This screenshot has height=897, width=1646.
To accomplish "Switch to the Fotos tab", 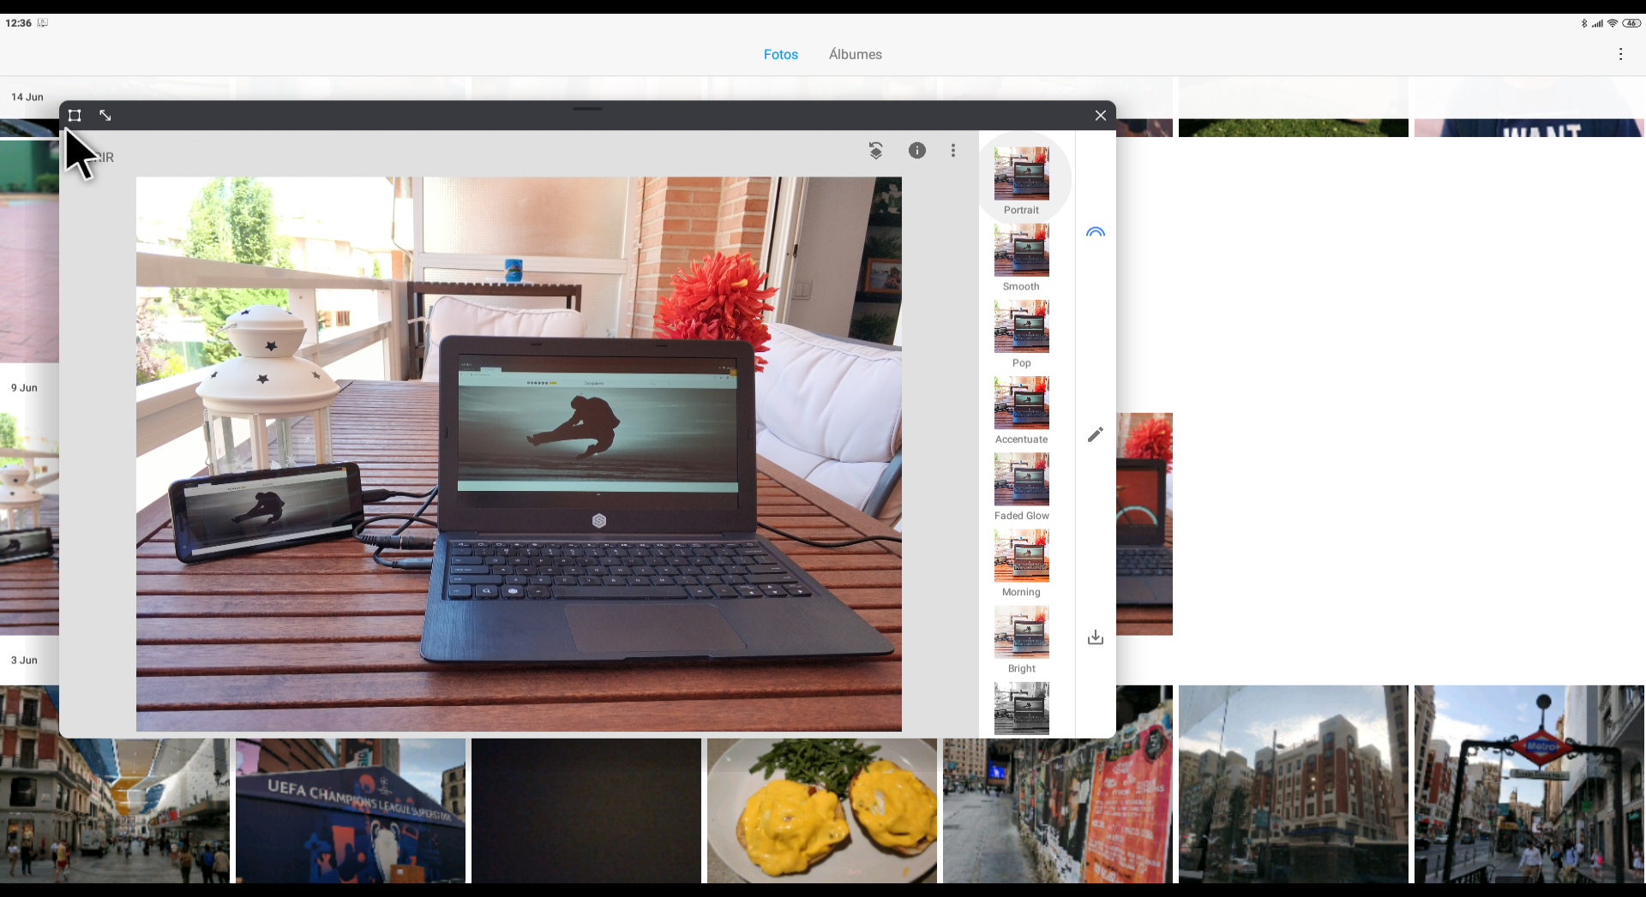I will coord(780,54).
